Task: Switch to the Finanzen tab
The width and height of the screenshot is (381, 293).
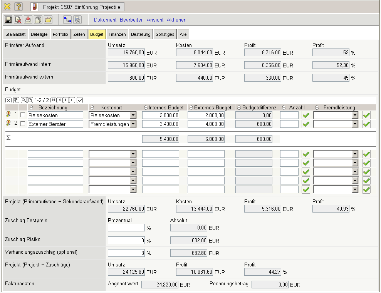Action: click(x=117, y=34)
